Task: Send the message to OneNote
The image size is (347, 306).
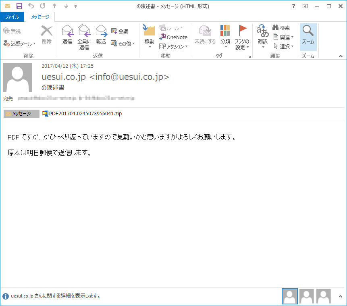Action: point(174,37)
